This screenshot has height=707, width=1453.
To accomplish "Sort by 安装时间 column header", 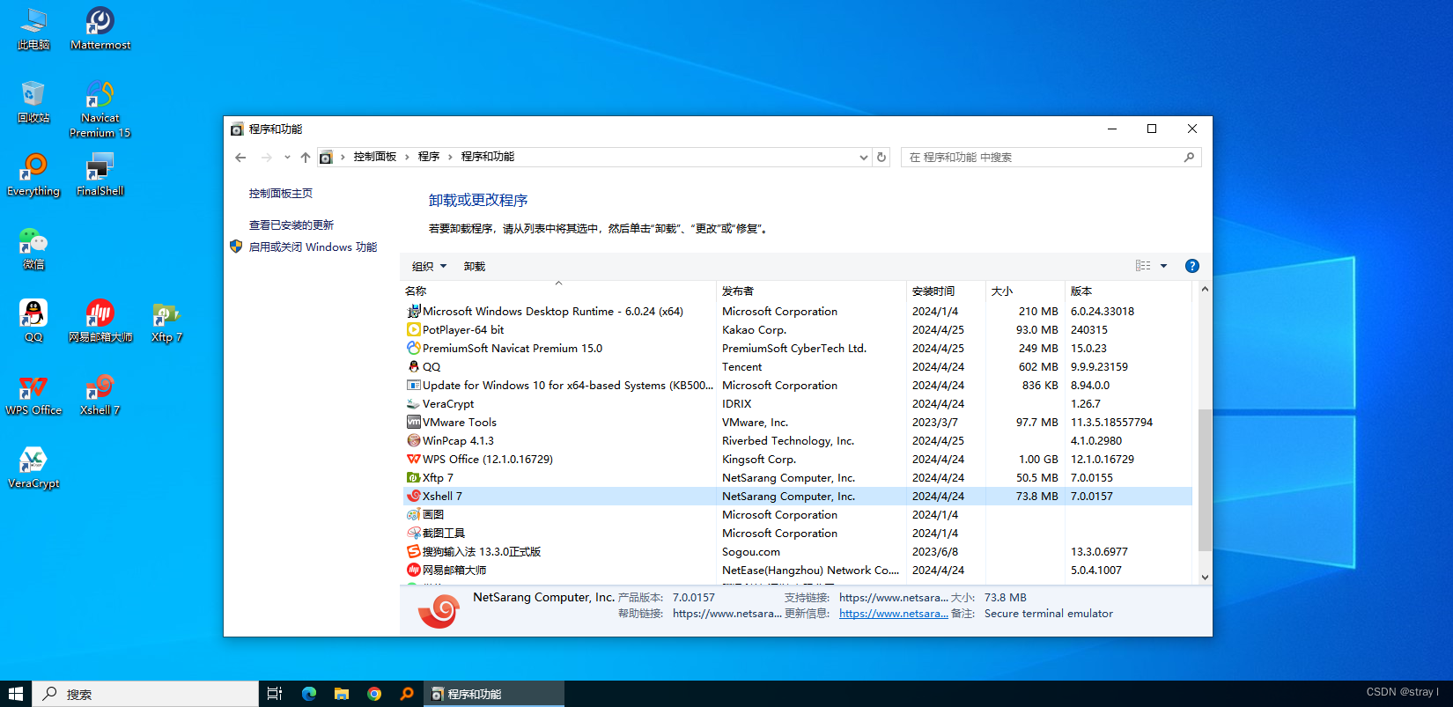I will coord(946,291).
